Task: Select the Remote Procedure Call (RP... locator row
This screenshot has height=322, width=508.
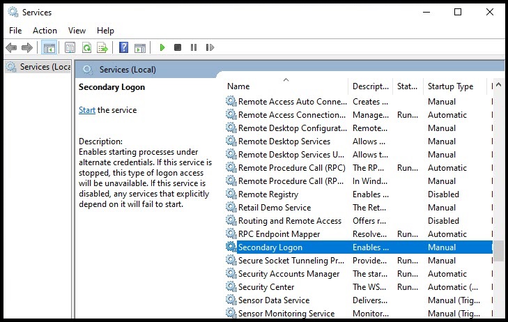Action: click(358, 181)
